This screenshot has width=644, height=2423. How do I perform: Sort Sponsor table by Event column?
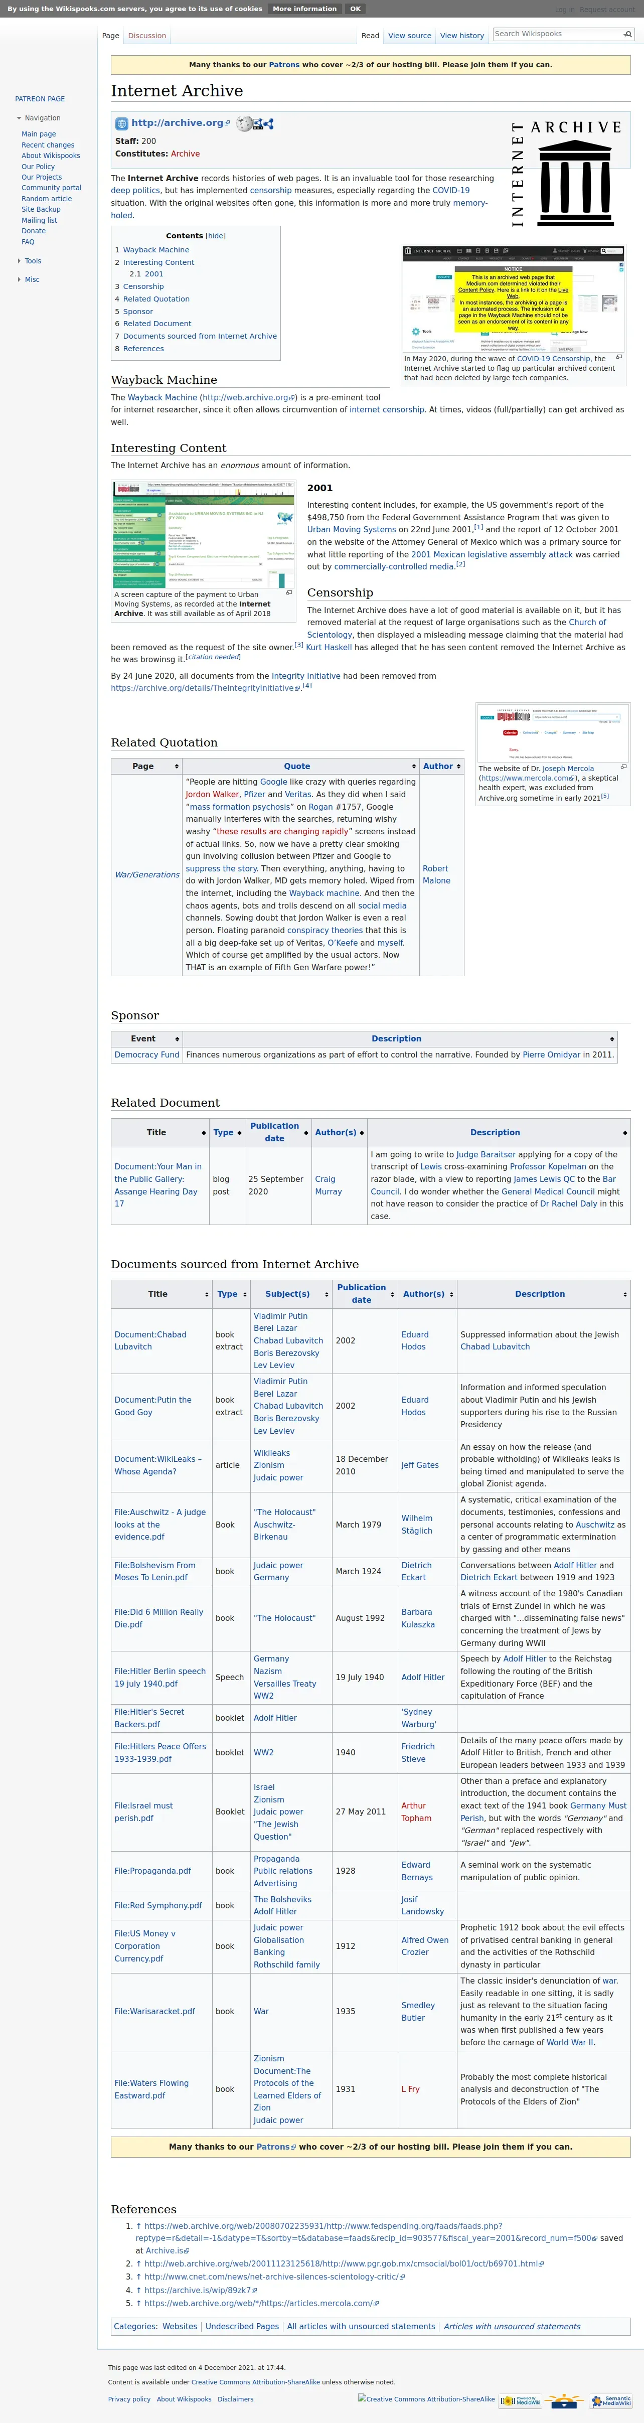pyautogui.click(x=146, y=1038)
